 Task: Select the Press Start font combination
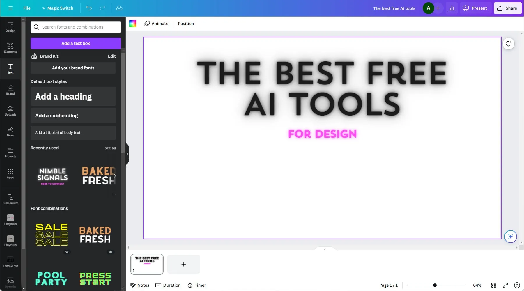point(95,278)
